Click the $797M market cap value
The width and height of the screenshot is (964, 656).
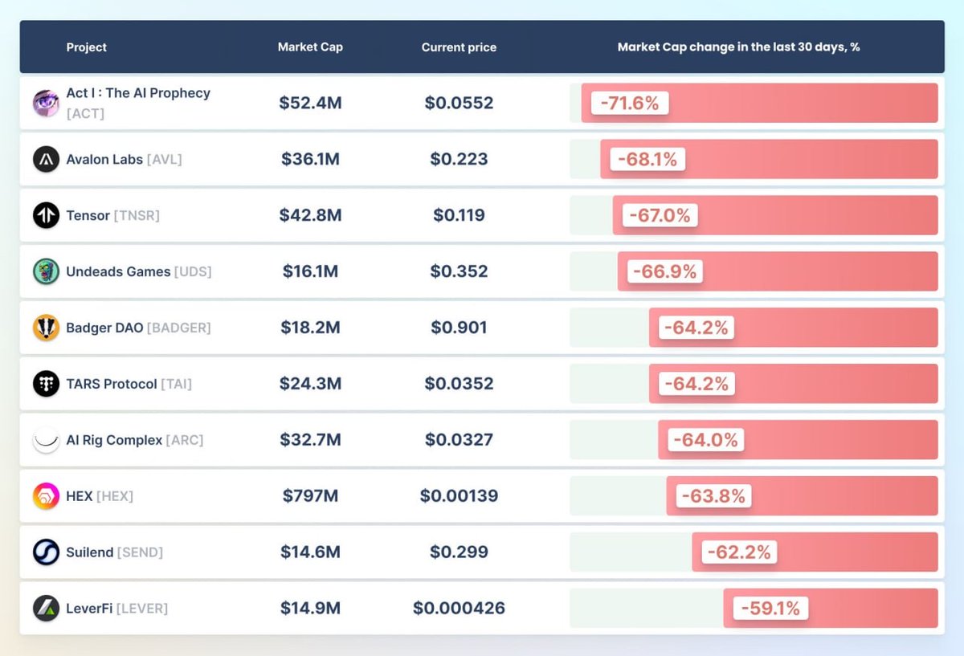tap(310, 496)
